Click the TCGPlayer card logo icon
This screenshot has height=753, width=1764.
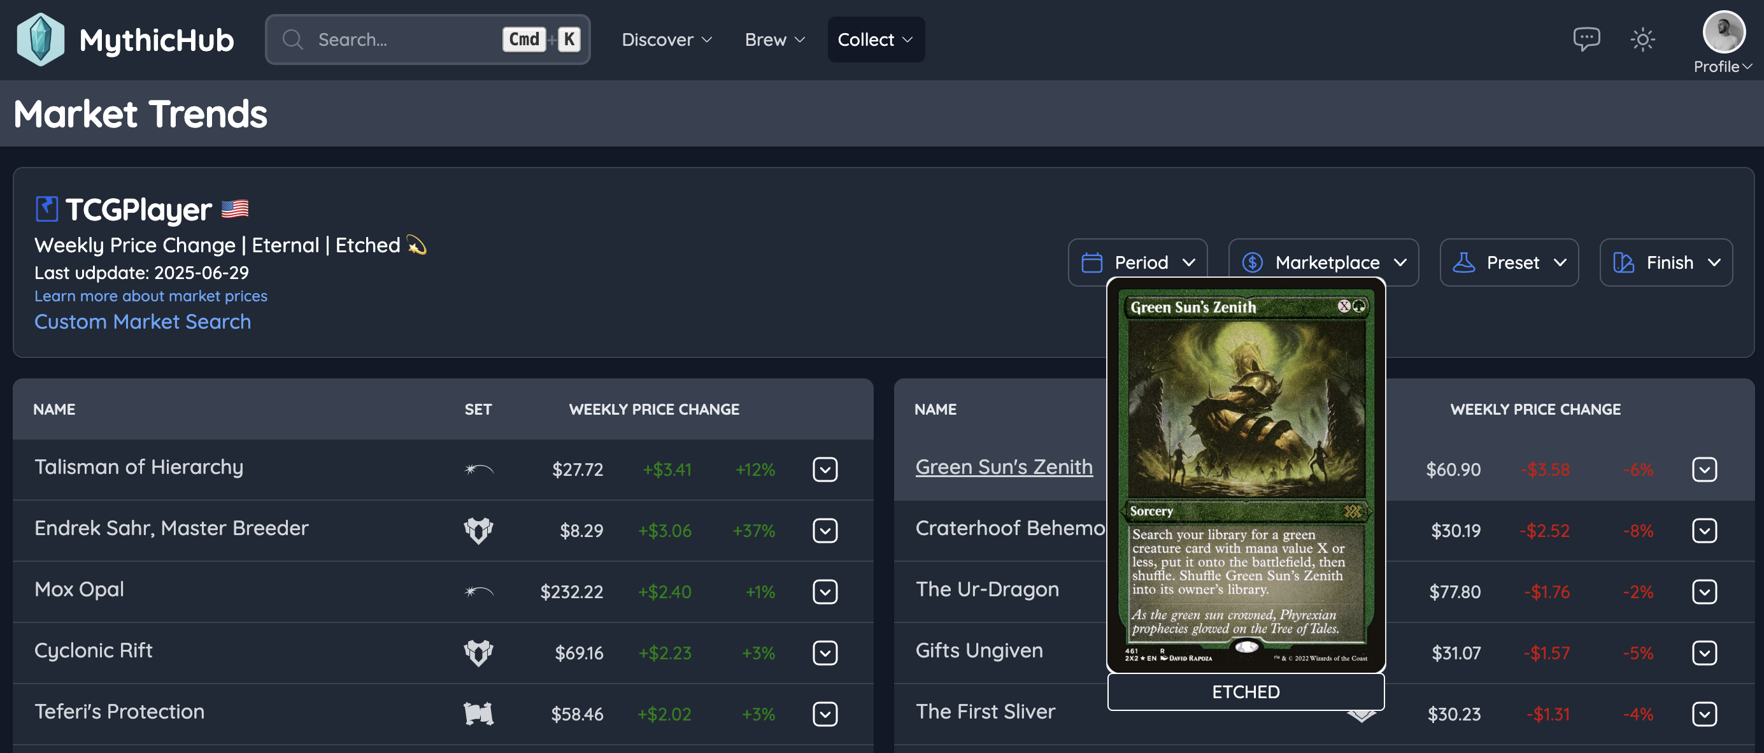click(x=46, y=209)
